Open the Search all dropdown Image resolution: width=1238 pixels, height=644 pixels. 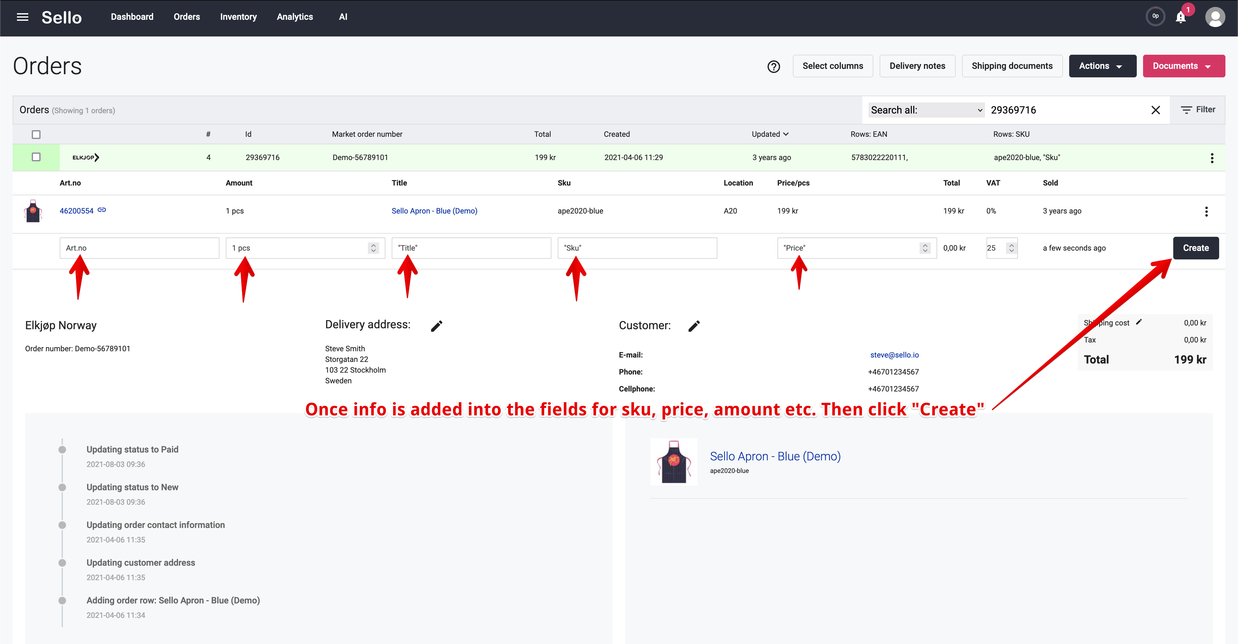[926, 110]
